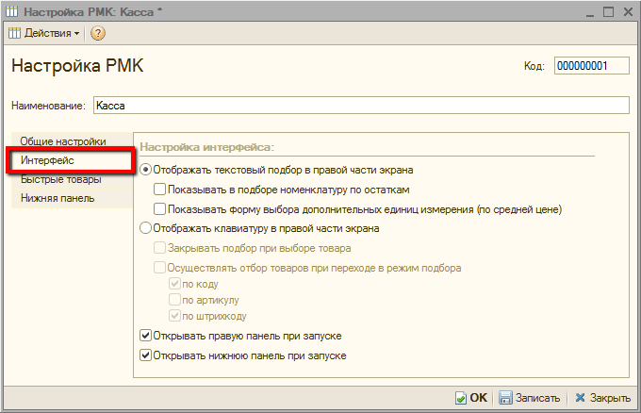This screenshot has height=413, width=641.
Task: Uncheck Открывать правую панель при запуске
Action: tap(145, 336)
